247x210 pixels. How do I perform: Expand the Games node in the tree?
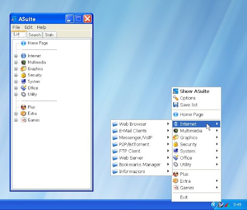coord(16,120)
